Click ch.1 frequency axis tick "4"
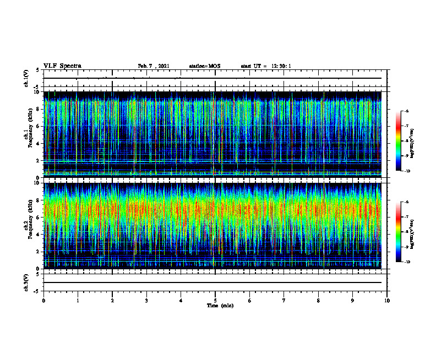 39,144
